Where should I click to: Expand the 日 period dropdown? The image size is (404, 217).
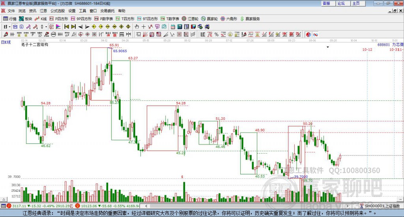9,27
